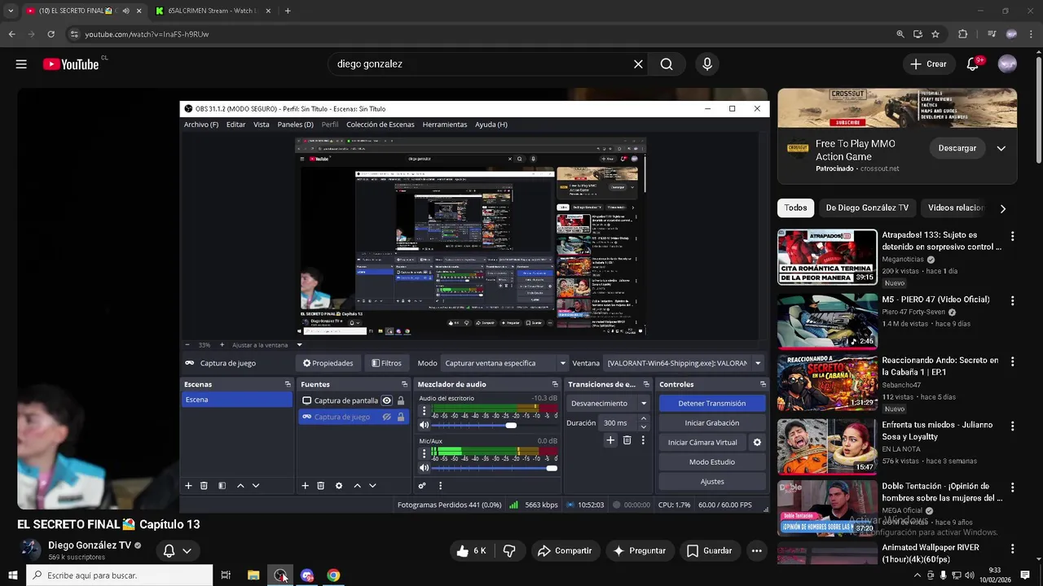This screenshot has height=586, width=1043.
Task: Open Windows Start menu
Action: [x=13, y=575]
